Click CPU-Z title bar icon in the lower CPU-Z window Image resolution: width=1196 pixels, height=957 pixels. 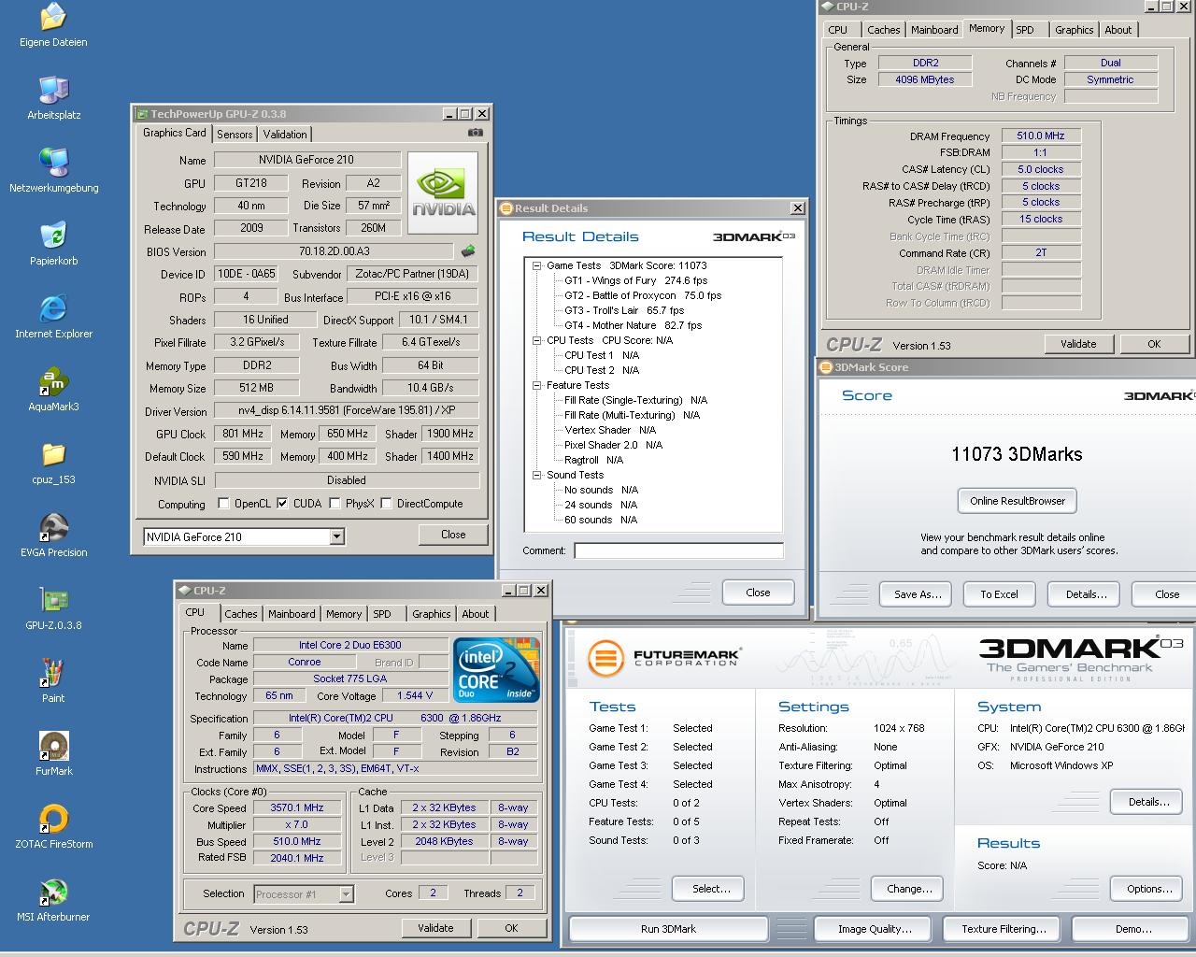coord(184,591)
